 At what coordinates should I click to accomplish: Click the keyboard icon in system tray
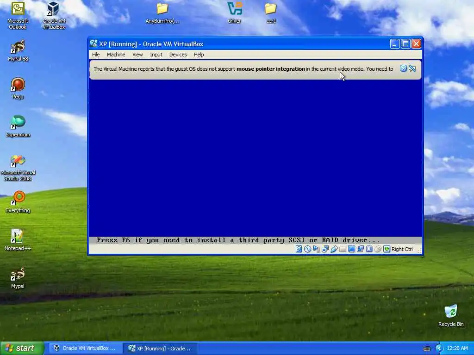pyautogui.click(x=427, y=349)
